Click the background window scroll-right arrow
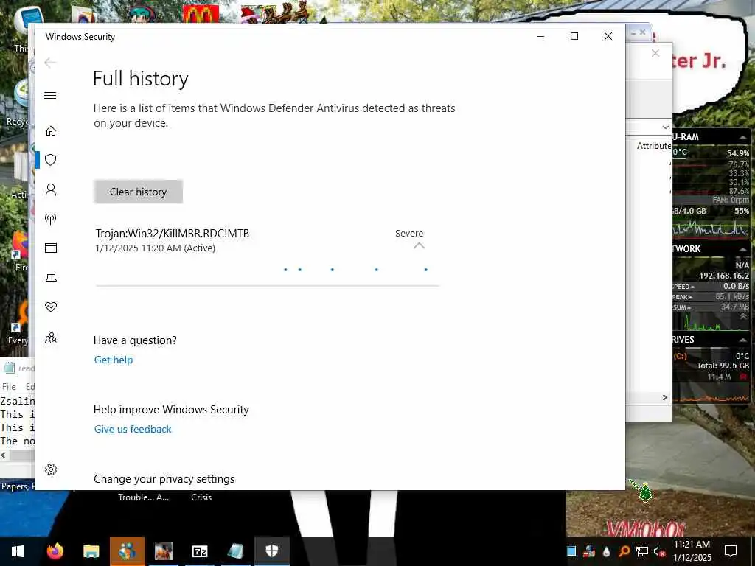 coord(665,397)
